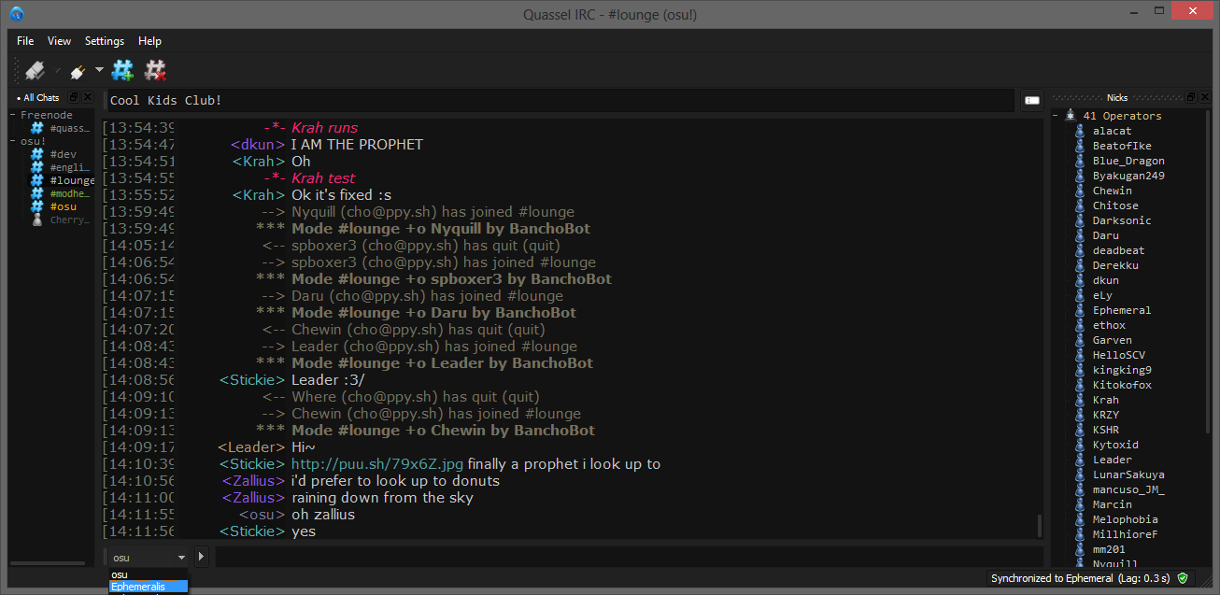Close the All Chats panel
The image size is (1220, 595).
click(x=87, y=97)
